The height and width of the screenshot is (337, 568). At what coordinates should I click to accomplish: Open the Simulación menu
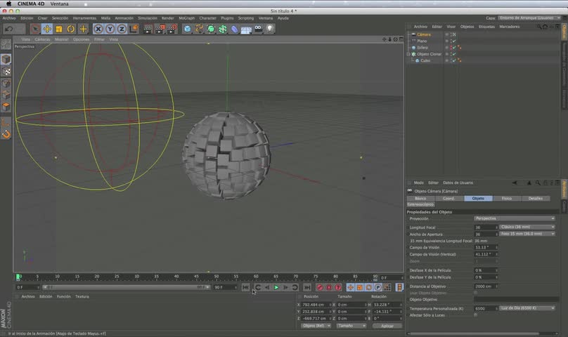(x=148, y=18)
